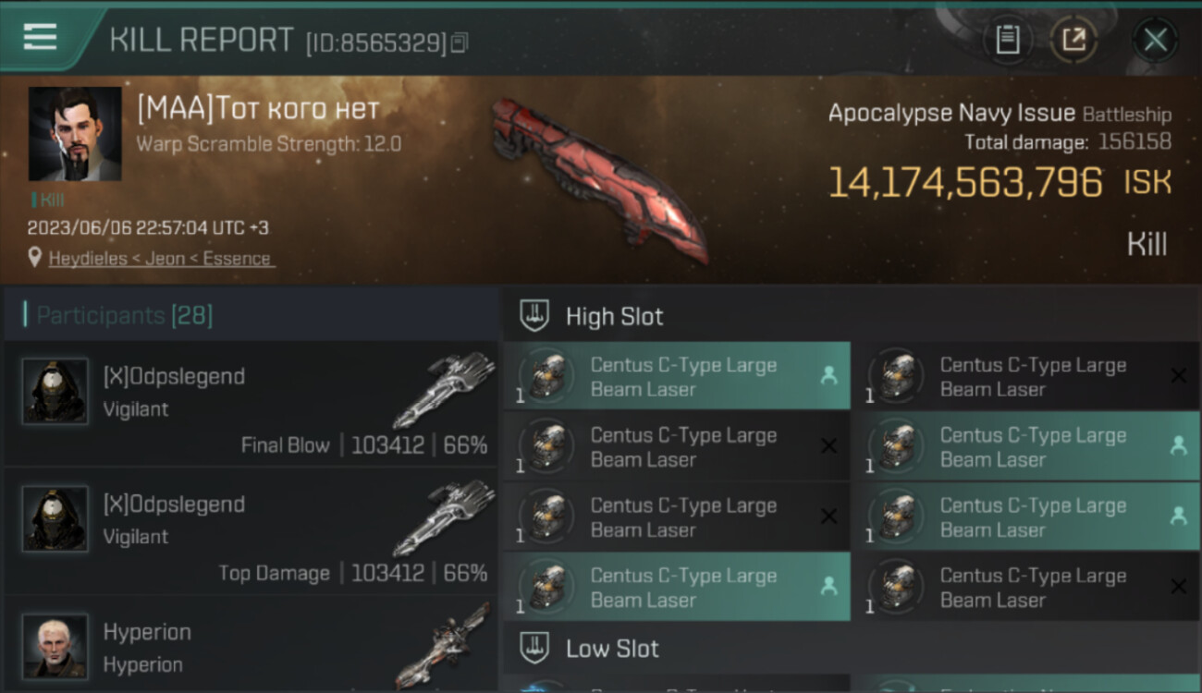Close the kill report window
The image size is (1202, 693).
[1155, 40]
